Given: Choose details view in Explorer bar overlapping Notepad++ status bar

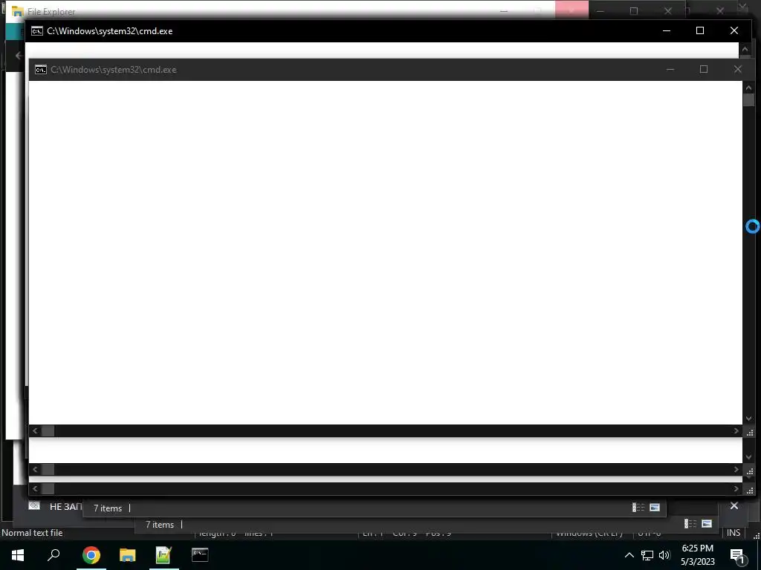Looking at the screenshot, I should click(x=690, y=524).
